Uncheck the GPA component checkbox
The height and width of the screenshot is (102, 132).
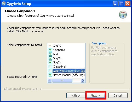point(50,54)
